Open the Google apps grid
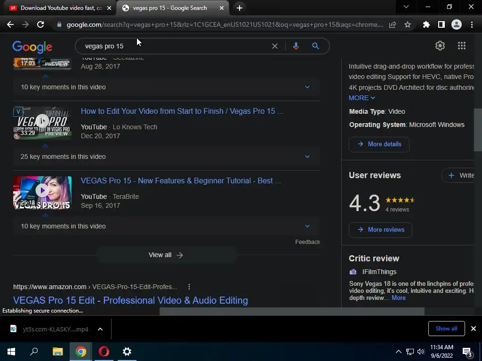The width and height of the screenshot is (482, 361). [x=461, y=46]
